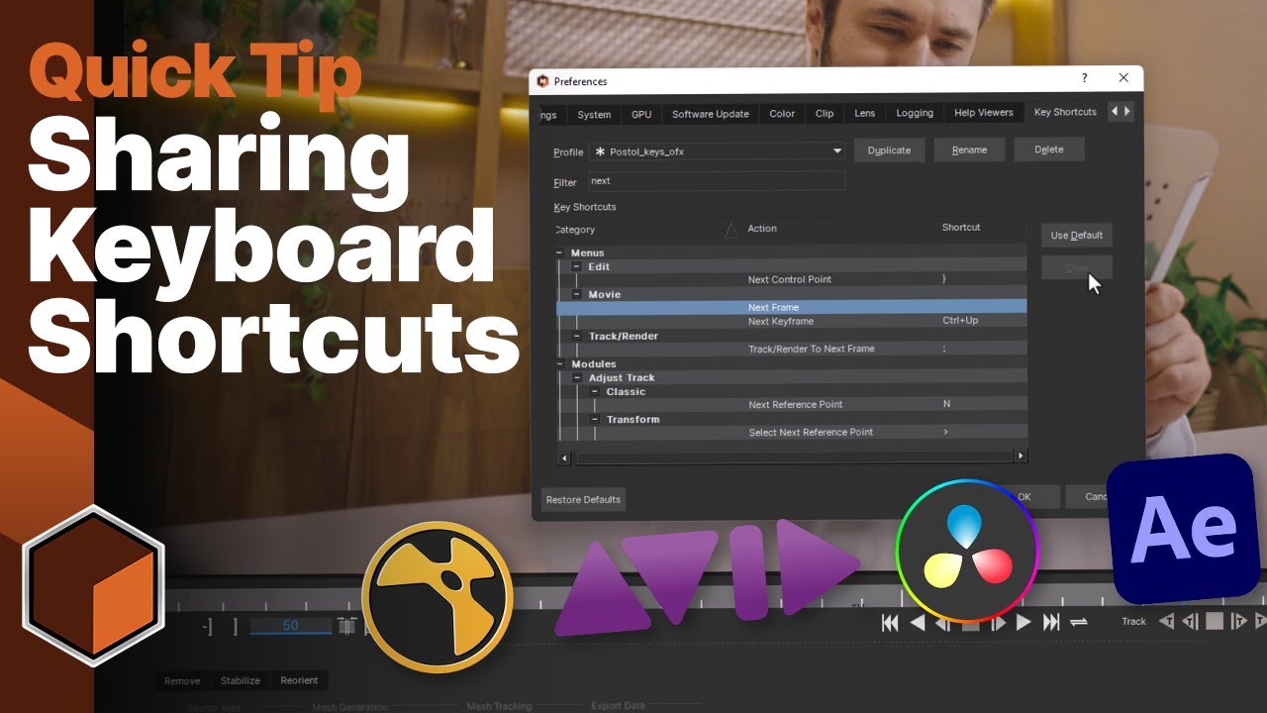Click the Rename profile button
The width and height of the screenshot is (1267, 713).
pos(969,150)
